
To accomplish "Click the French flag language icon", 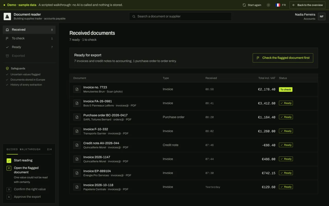I will click(278, 5).
